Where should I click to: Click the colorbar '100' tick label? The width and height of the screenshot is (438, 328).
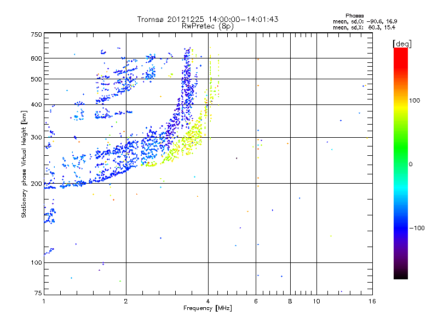click(414, 101)
